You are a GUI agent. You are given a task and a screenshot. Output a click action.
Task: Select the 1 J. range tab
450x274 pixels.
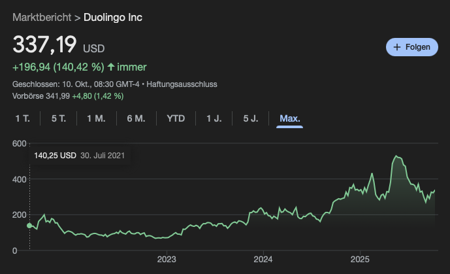(x=214, y=118)
